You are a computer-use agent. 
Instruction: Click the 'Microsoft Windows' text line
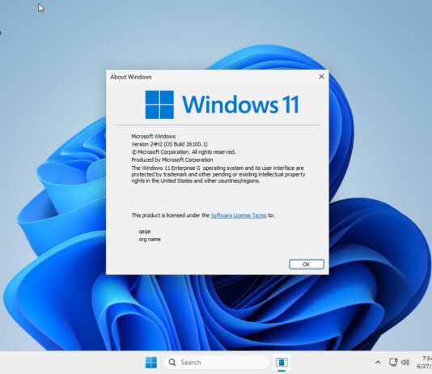pos(153,136)
